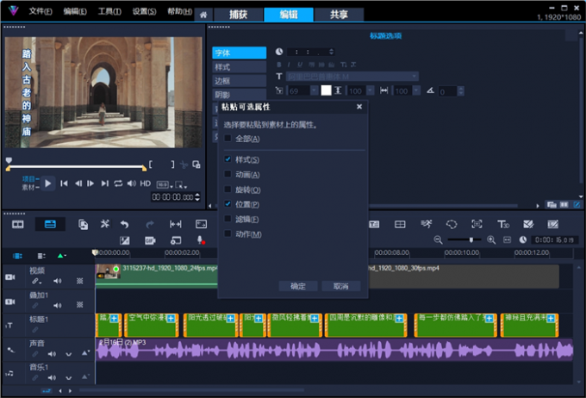Select the 2月16日 MP3 audio clip
Viewport: 586px width, 398px height.
[x=334, y=350]
